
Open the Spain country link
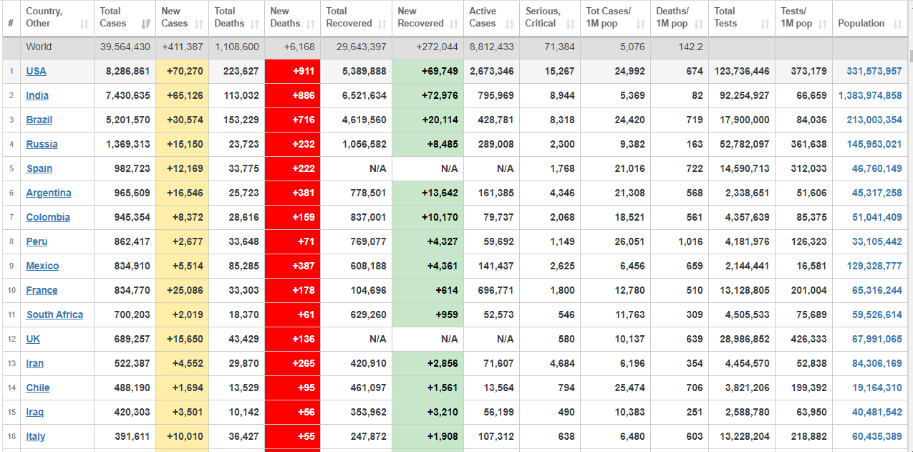pyautogui.click(x=39, y=168)
